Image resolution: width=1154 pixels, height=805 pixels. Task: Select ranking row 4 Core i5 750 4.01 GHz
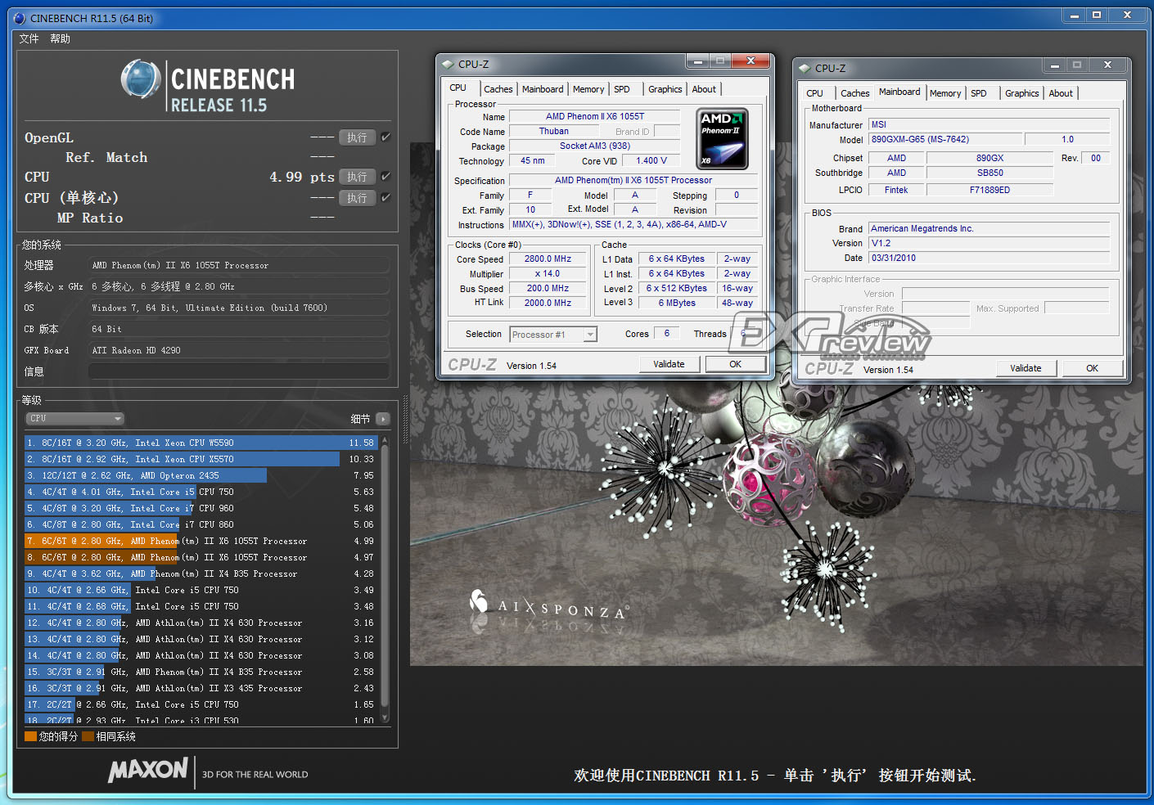(x=201, y=492)
